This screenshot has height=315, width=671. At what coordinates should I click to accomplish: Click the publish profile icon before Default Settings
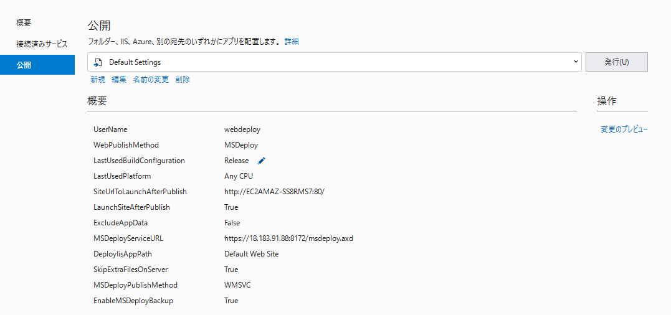coord(98,62)
